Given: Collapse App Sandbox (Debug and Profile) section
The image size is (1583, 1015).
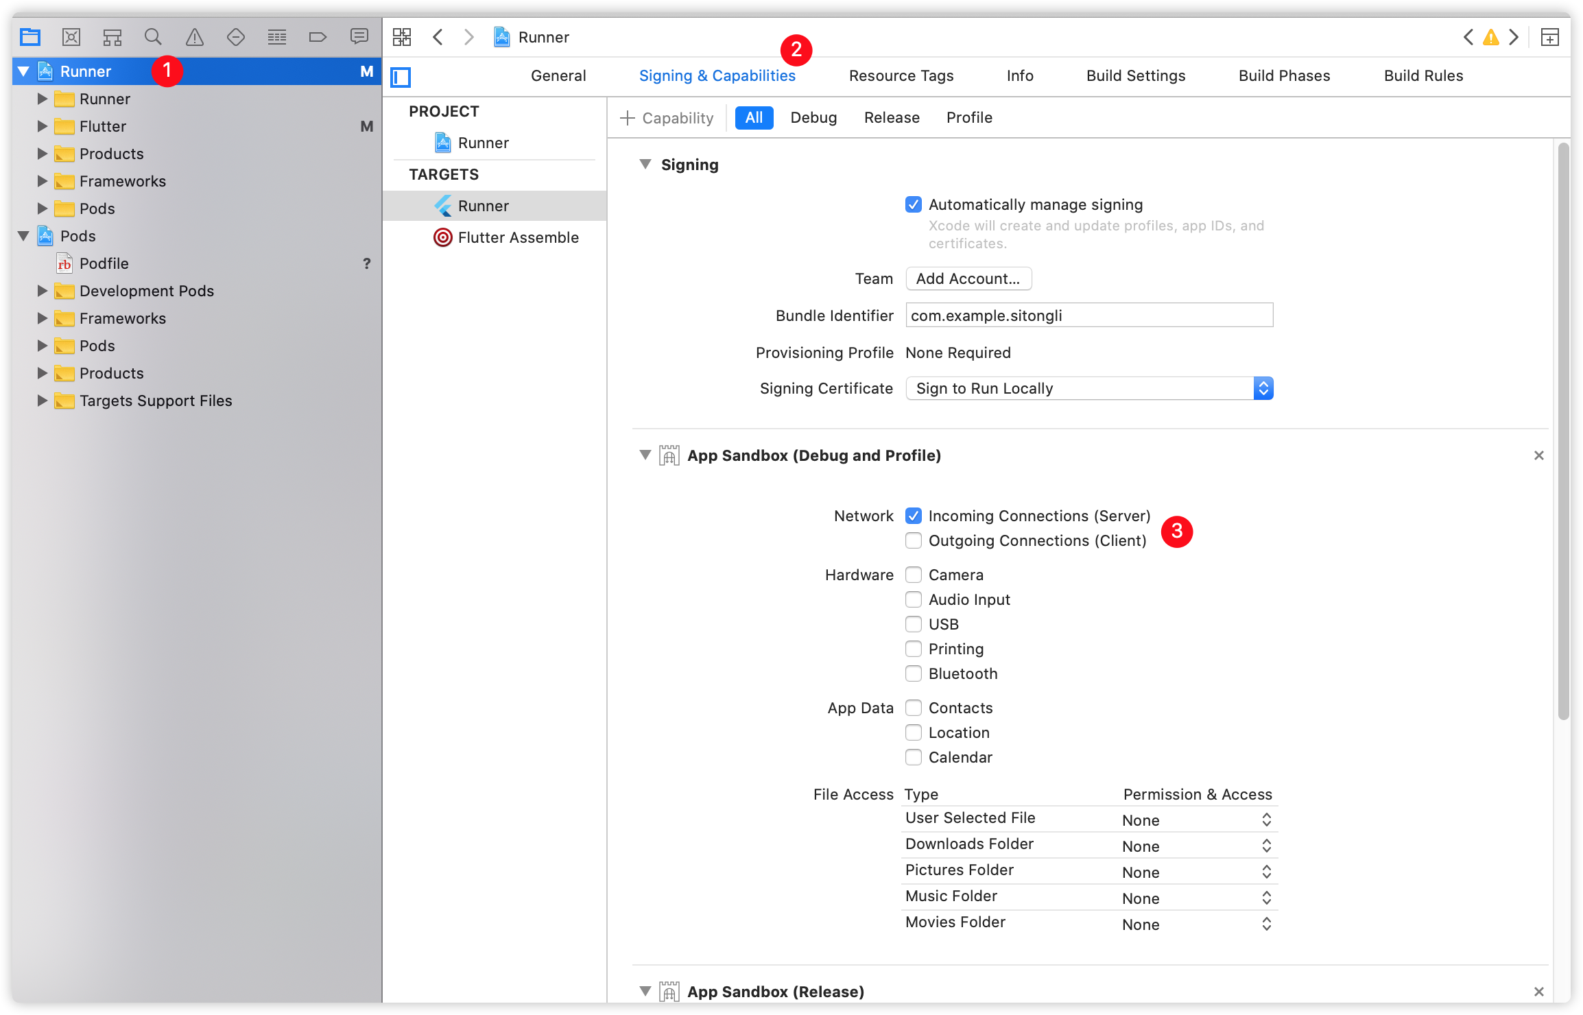Looking at the screenshot, I should pyautogui.click(x=645, y=455).
